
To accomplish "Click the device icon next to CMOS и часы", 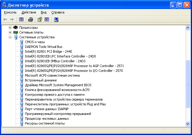I will 22,42.
